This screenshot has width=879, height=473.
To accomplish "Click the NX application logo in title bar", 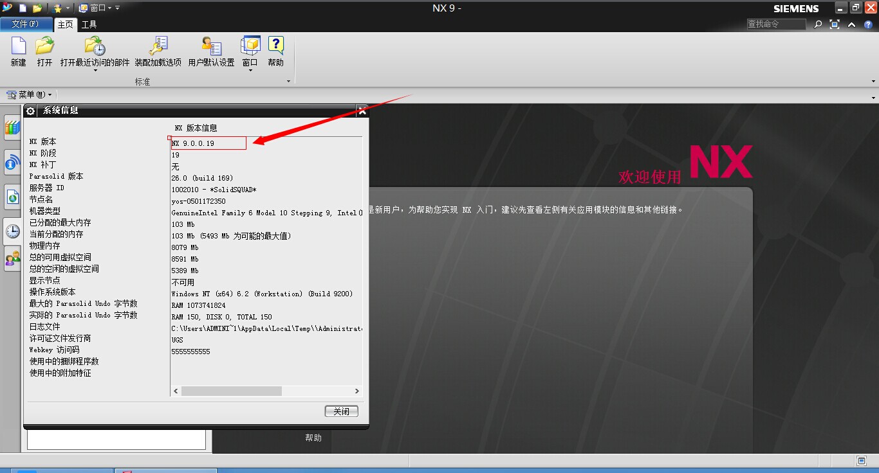I will click(7, 8).
